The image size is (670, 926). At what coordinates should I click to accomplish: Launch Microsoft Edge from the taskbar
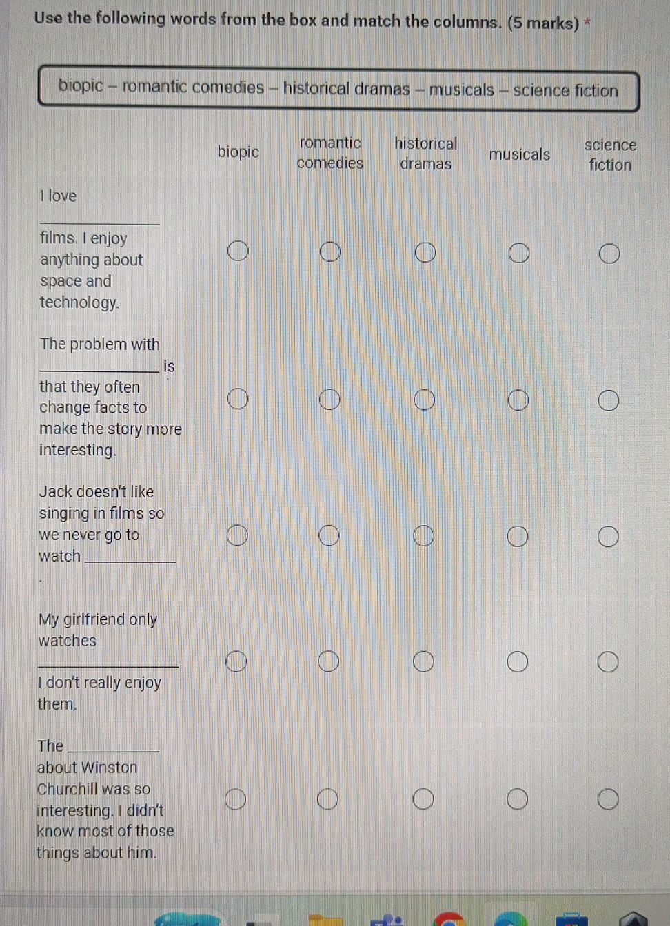click(x=511, y=920)
